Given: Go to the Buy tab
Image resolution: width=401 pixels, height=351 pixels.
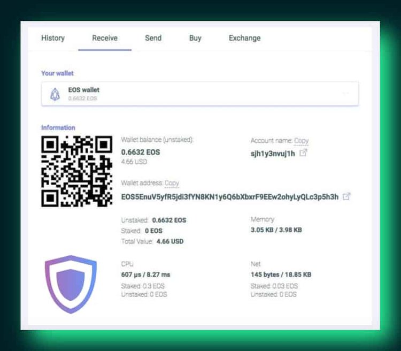Looking at the screenshot, I should tap(195, 38).
